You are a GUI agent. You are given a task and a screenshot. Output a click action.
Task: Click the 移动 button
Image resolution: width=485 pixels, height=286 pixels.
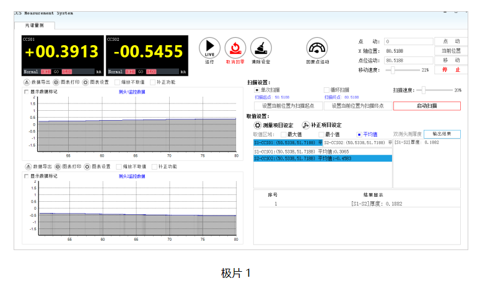(x=452, y=60)
